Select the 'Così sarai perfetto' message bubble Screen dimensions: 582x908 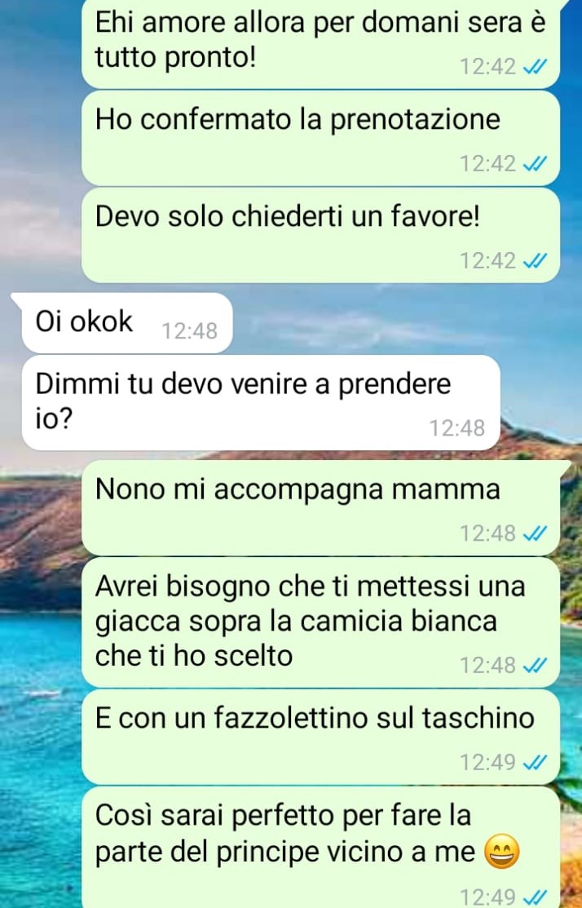pos(321,847)
